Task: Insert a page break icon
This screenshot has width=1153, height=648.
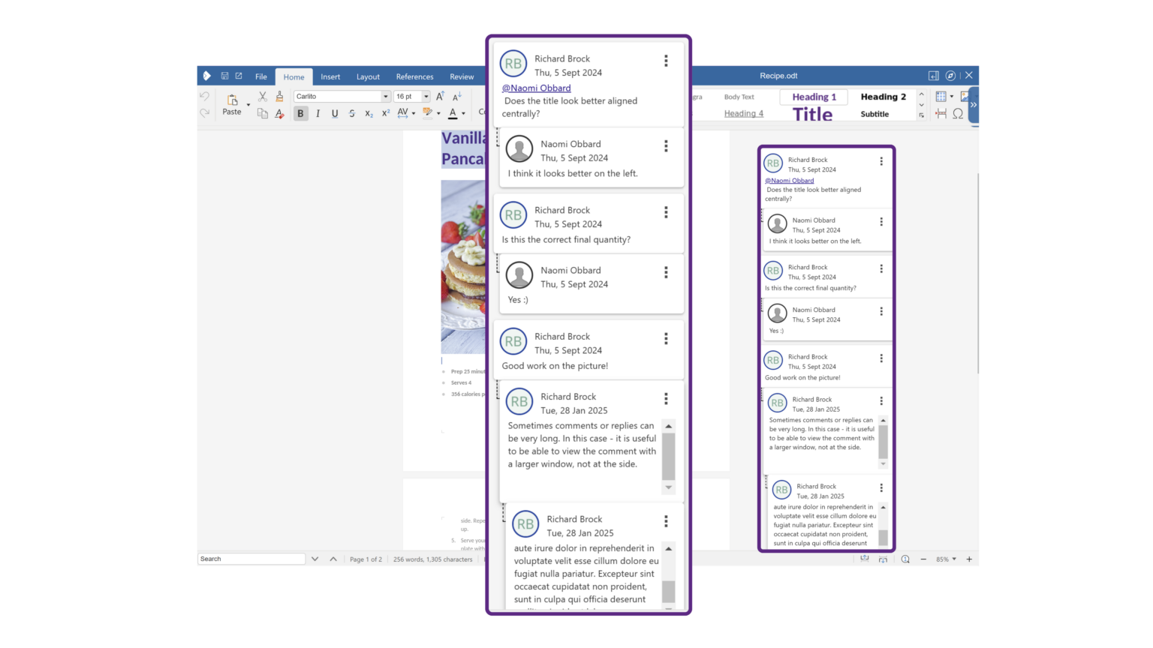Action: 941,114
